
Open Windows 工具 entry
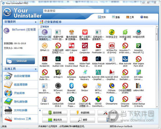coord(20,119)
